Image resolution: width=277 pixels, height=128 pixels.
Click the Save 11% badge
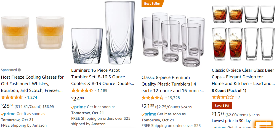click(222, 106)
